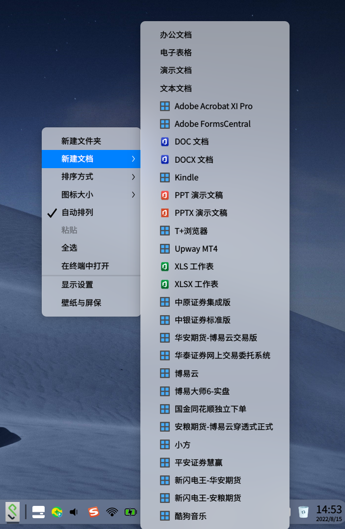Click the Adobe FormsCentral icon

(x=165, y=124)
